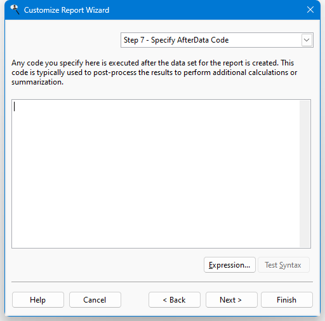This screenshot has width=325, height=321.
Task: Click the word 'summarization.' in the description
Action: point(37,82)
